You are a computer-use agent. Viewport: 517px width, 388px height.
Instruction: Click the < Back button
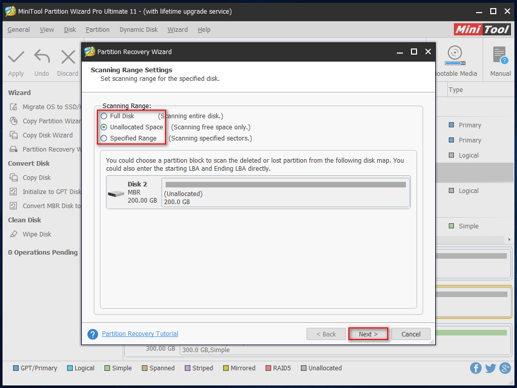[x=326, y=334]
